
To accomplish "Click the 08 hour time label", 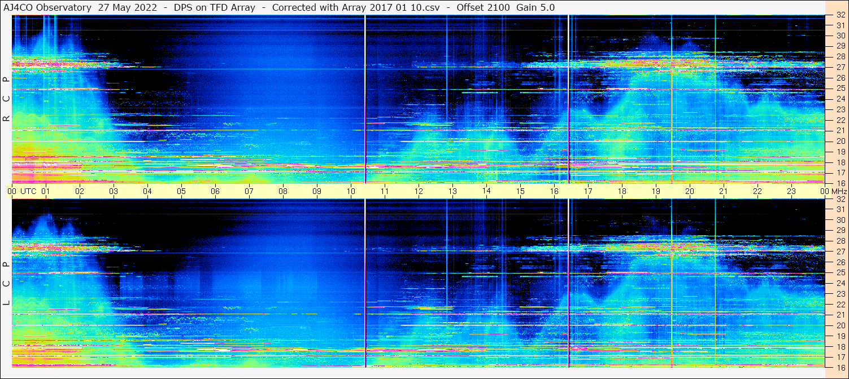I will tap(283, 191).
